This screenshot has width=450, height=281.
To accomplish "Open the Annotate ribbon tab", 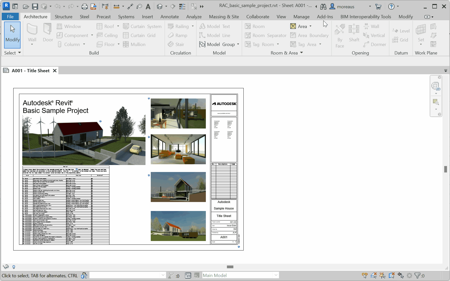I will pos(170,17).
